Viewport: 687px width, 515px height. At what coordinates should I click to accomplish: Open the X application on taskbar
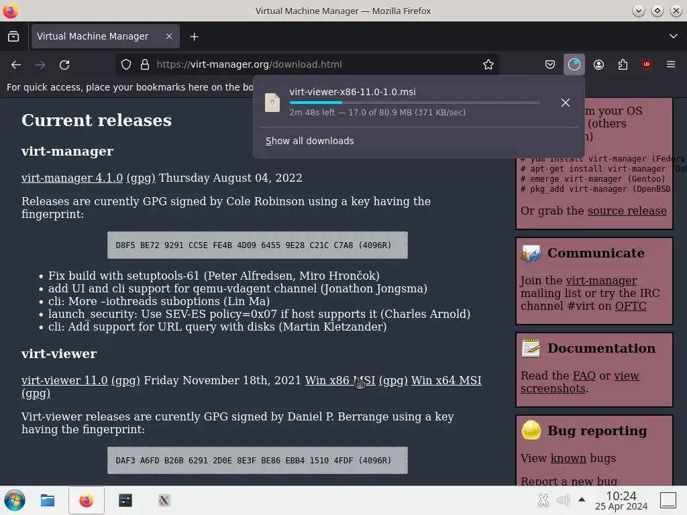[x=164, y=500]
